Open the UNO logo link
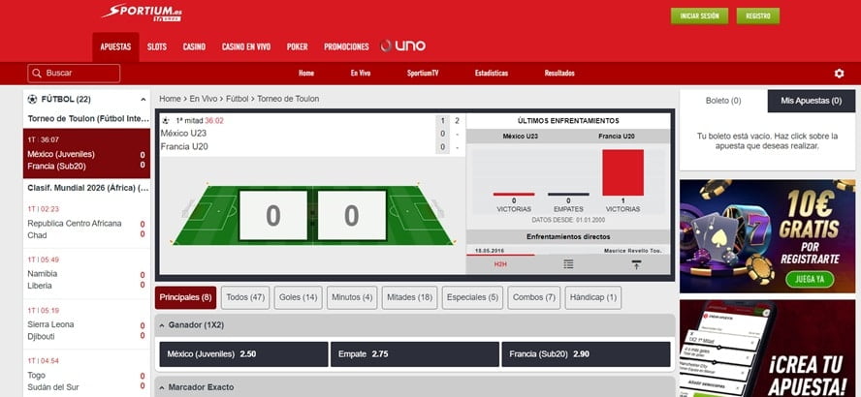Screen dimensions: 861x397 point(403,46)
